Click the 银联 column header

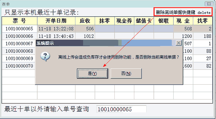(163, 21)
